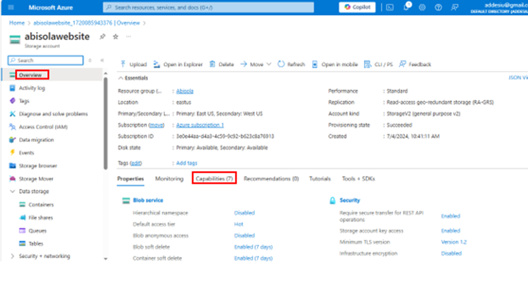Click sidebar scrollbar down arrow
The height and width of the screenshot is (285, 528).
(x=105, y=258)
